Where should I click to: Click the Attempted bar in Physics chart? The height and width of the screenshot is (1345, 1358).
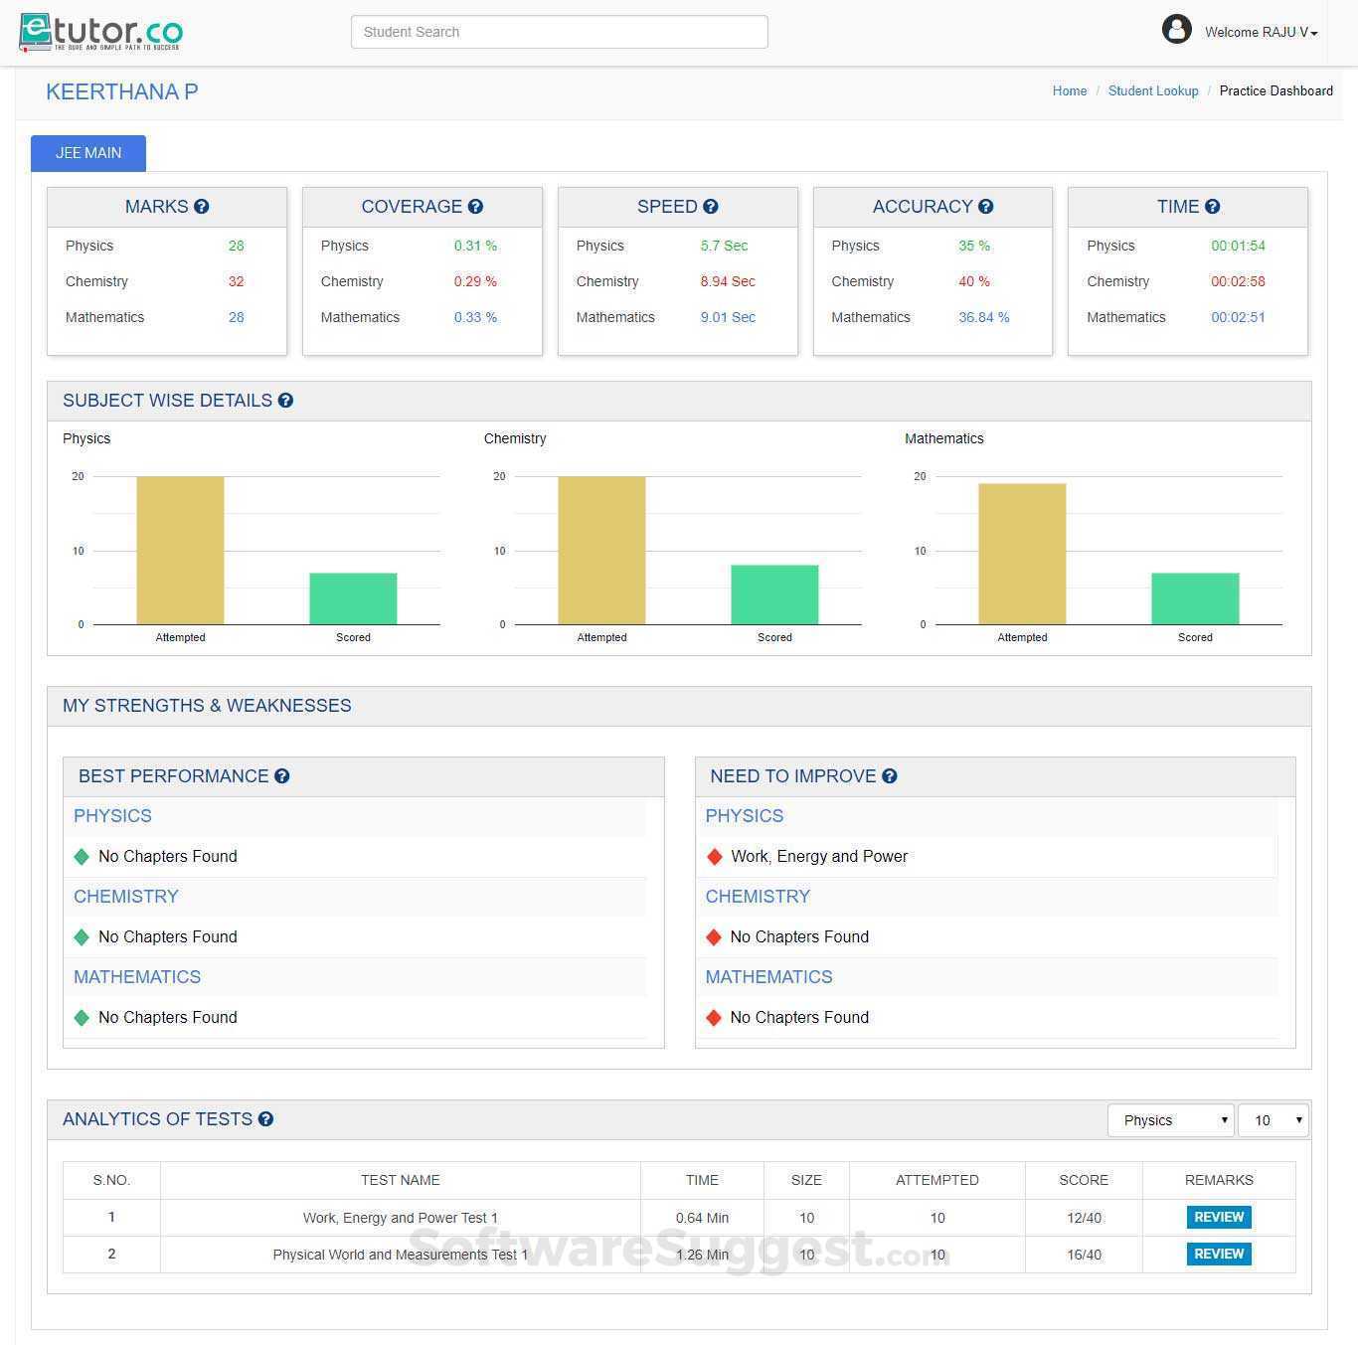pyautogui.click(x=179, y=552)
